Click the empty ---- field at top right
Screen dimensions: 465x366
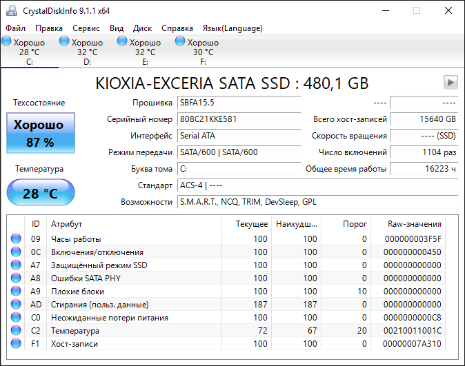pyautogui.click(x=424, y=103)
